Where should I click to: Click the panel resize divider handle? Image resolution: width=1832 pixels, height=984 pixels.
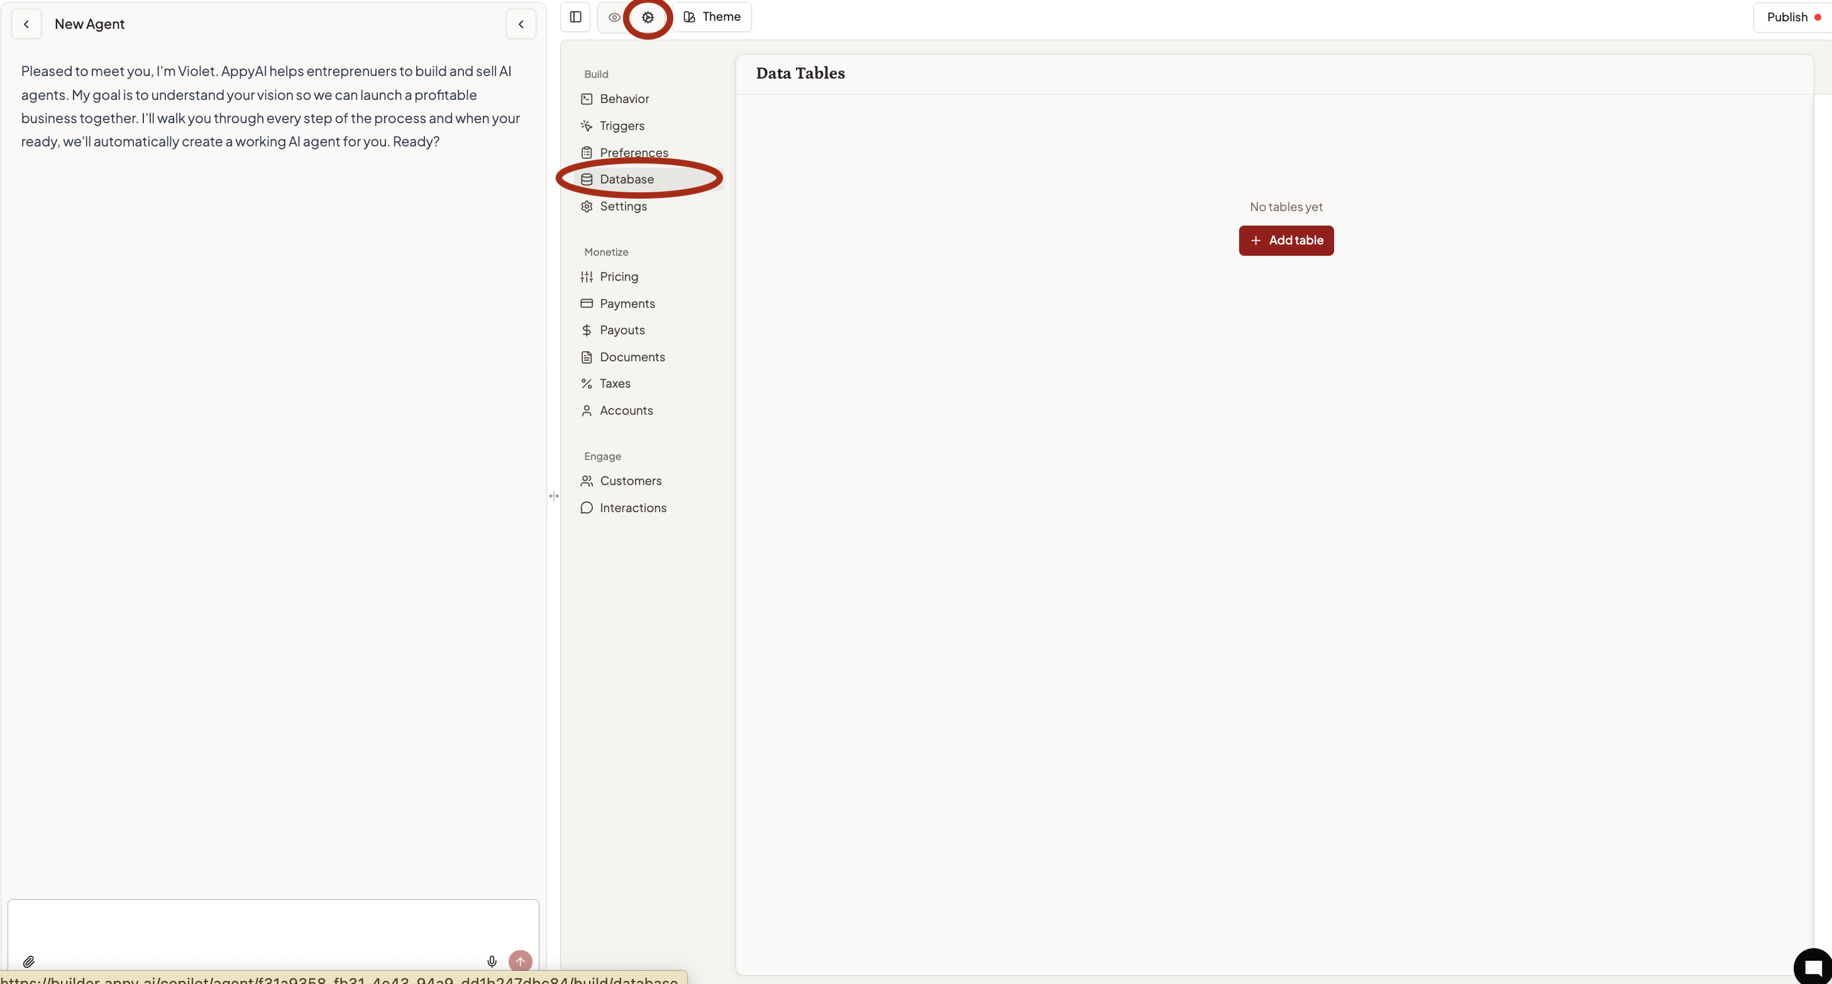click(553, 496)
